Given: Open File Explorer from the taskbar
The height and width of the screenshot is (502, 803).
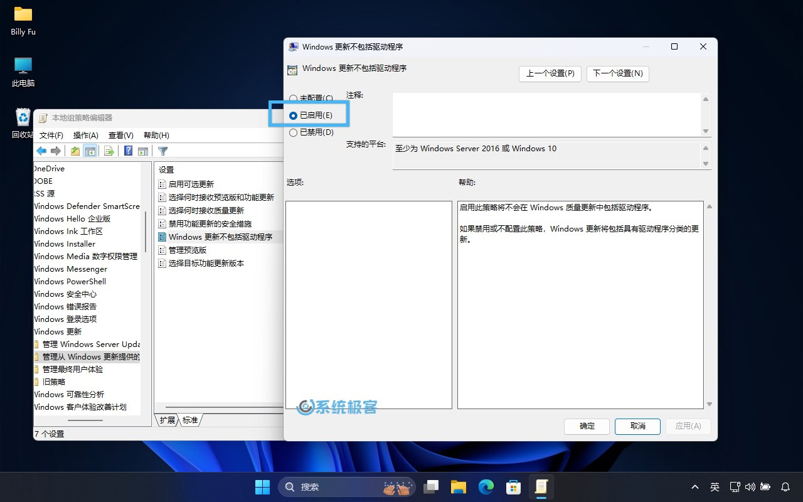Looking at the screenshot, I should pos(459,487).
